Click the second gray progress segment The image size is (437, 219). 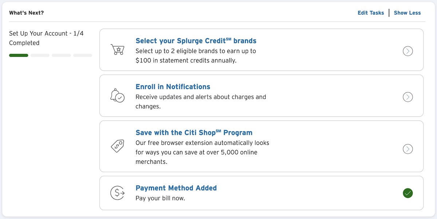[x=40, y=55]
